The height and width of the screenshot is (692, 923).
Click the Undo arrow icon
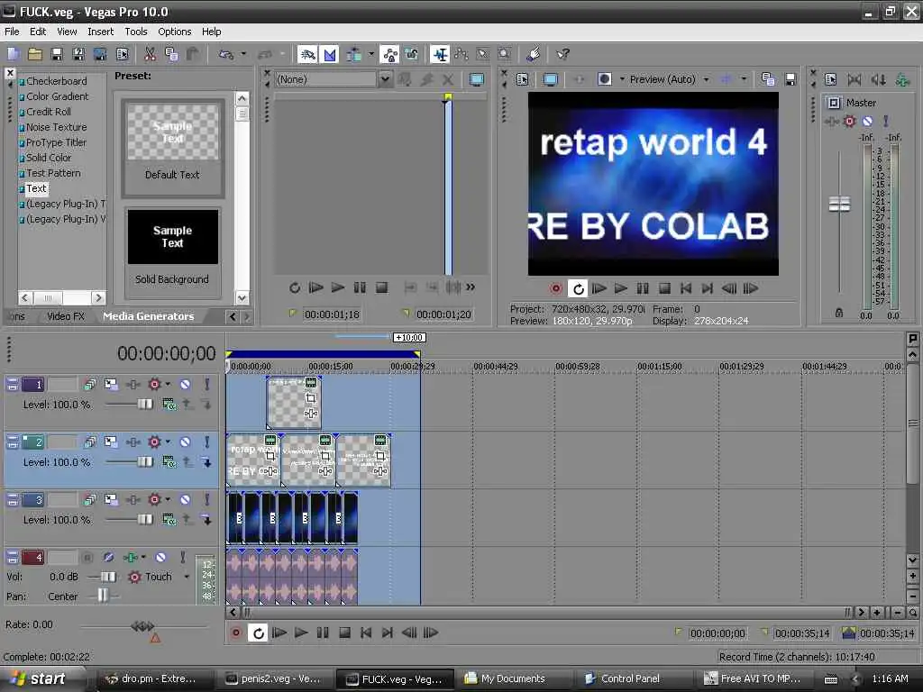225,54
